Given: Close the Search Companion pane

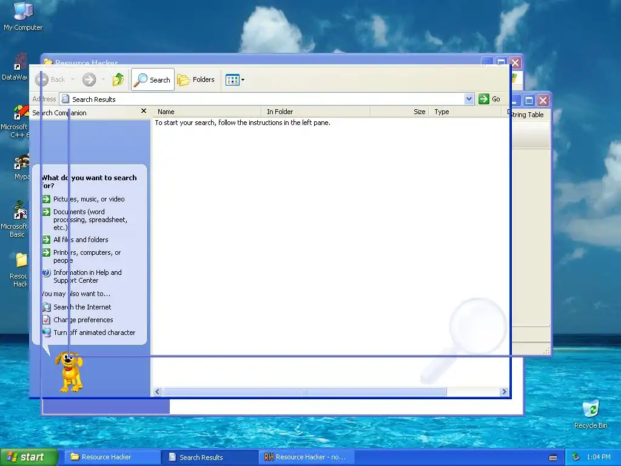Looking at the screenshot, I should (x=144, y=112).
